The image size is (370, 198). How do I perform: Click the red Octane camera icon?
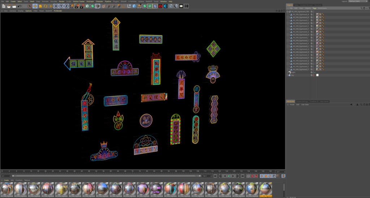click(x=160, y=6)
